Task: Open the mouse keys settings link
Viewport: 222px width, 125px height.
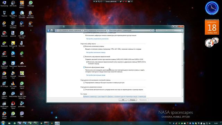Action: 97,39
